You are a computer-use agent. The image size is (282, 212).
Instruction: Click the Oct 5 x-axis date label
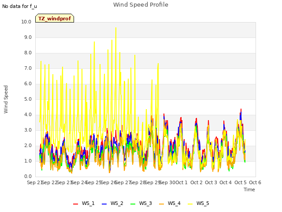pyautogui.click(x=241, y=182)
